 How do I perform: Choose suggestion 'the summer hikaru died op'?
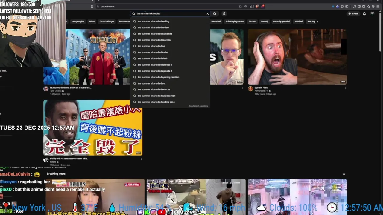tap(170, 46)
